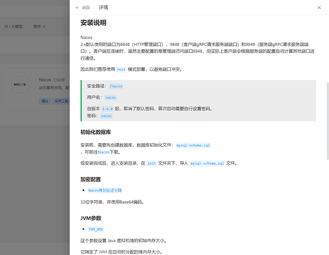
Task: Click the 初始化数据库 heading
Action: coord(96,132)
